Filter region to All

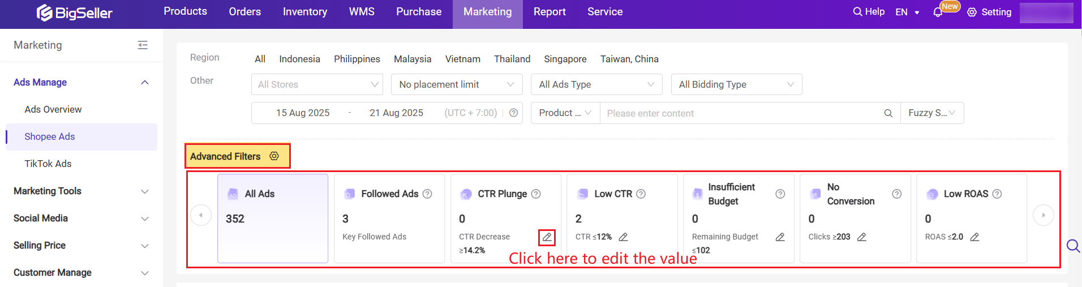pyautogui.click(x=260, y=59)
